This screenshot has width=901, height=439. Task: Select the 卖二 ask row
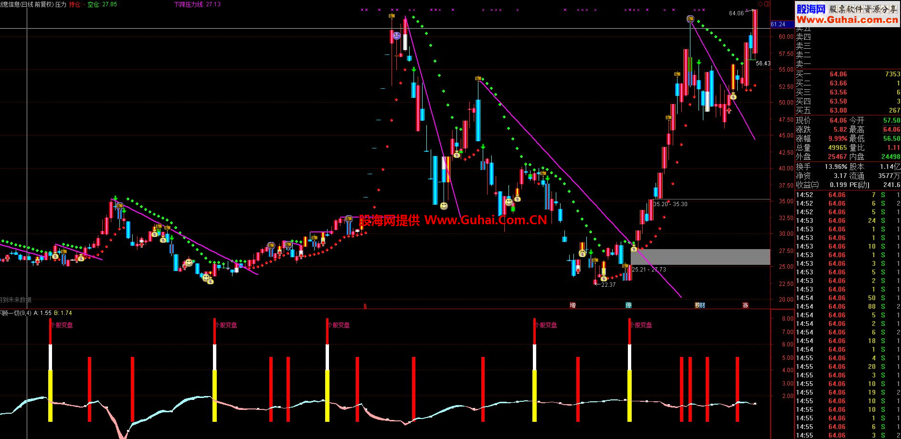pyautogui.click(x=848, y=55)
